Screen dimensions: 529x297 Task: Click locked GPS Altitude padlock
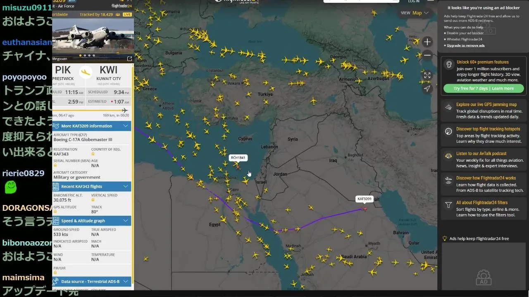(55, 212)
